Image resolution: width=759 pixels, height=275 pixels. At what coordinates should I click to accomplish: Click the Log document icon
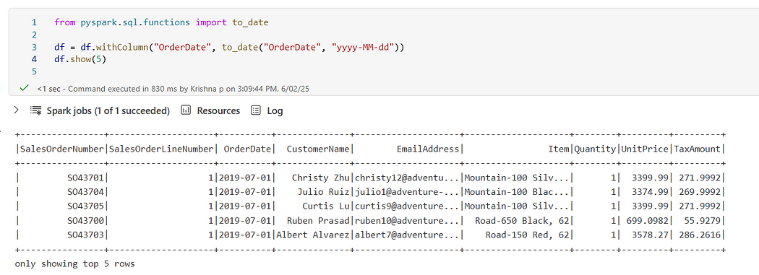coord(256,110)
